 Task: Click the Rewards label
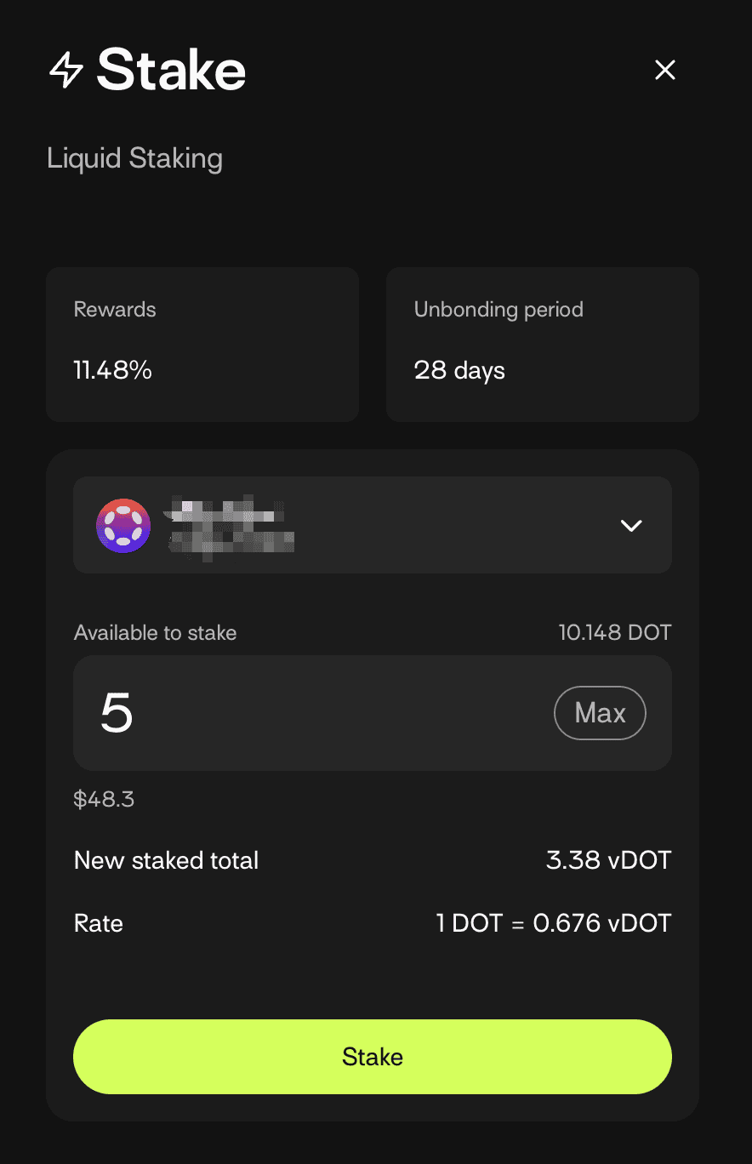(115, 310)
